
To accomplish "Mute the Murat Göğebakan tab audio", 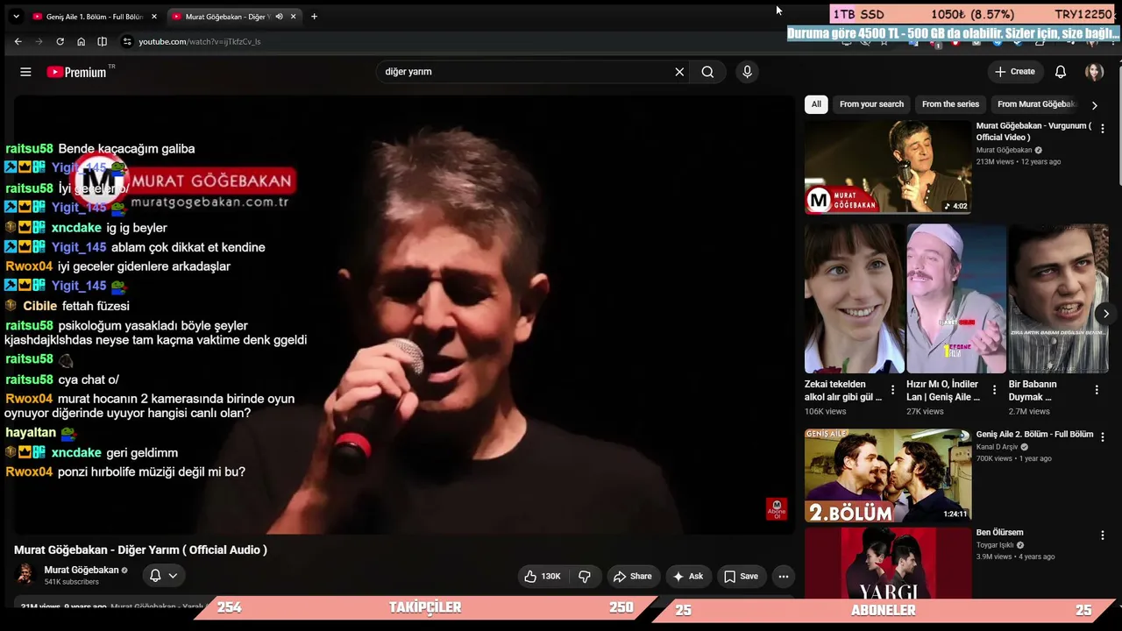I will (279, 17).
